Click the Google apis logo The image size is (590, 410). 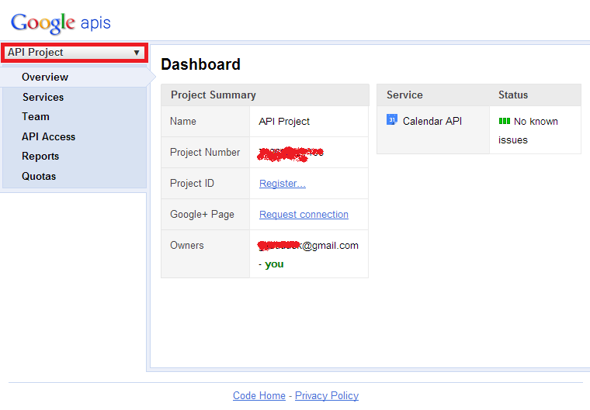61,23
